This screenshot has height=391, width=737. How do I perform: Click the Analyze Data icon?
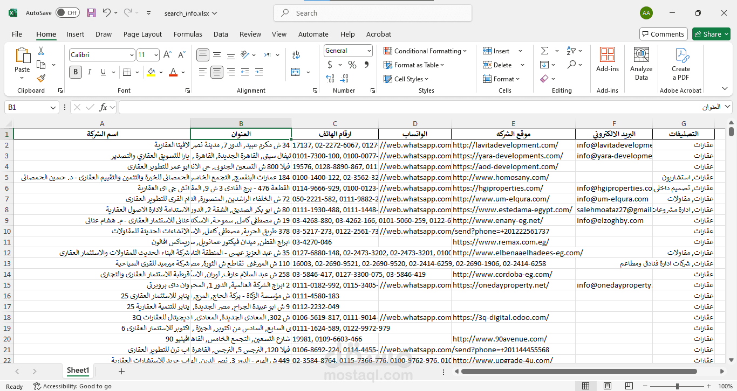click(642, 64)
